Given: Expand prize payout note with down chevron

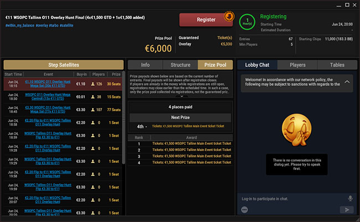Looking at the screenshot, I should coord(181,96).
